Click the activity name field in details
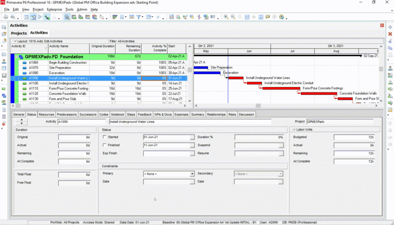This screenshot has width=394, height=225. [190, 122]
